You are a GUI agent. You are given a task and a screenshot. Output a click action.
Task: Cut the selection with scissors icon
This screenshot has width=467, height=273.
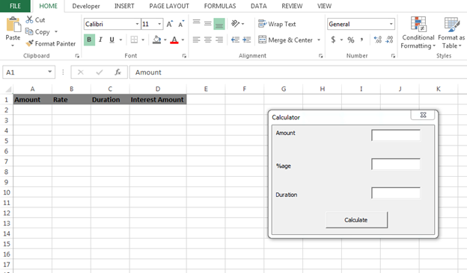click(29, 19)
